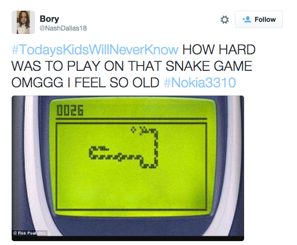Click the Rex Features credit on the photo
The height and width of the screenshot is (245, 297).
tap(30, 233)
